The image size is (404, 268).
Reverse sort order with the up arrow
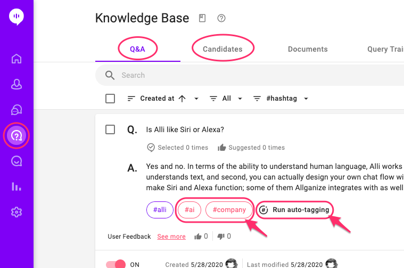tap(182, 99)
